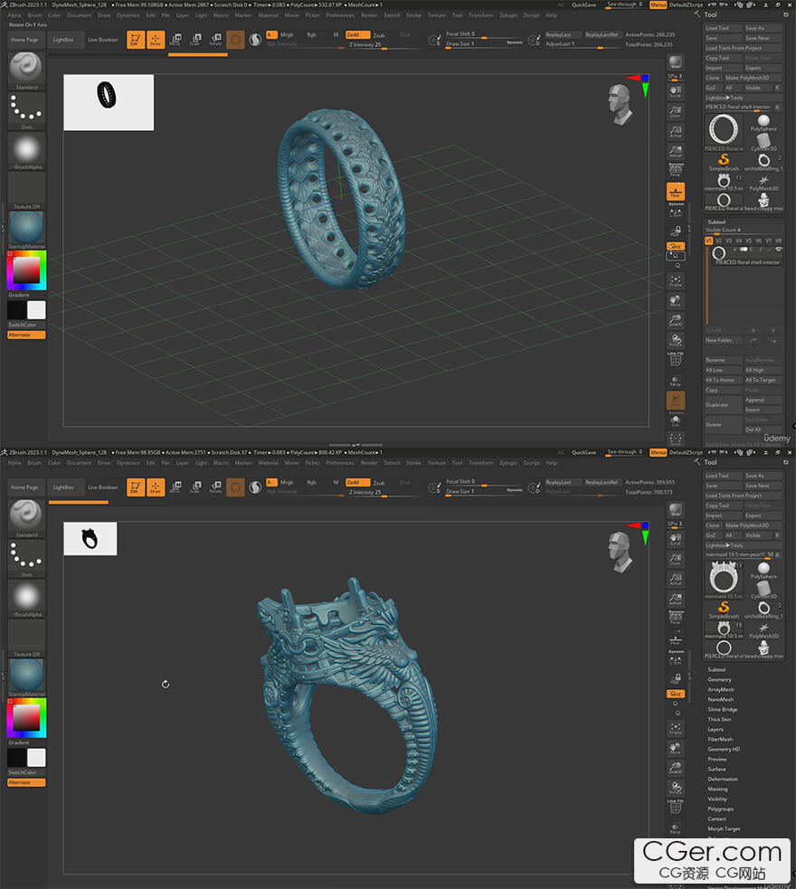Select the white secondary color swatch in top window
Viewport: 796px width, 889px height.
pyautogui.click(x=36, y=310)
